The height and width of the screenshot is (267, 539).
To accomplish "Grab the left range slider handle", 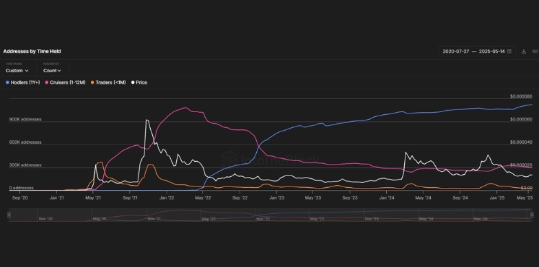I will point(9,215).
